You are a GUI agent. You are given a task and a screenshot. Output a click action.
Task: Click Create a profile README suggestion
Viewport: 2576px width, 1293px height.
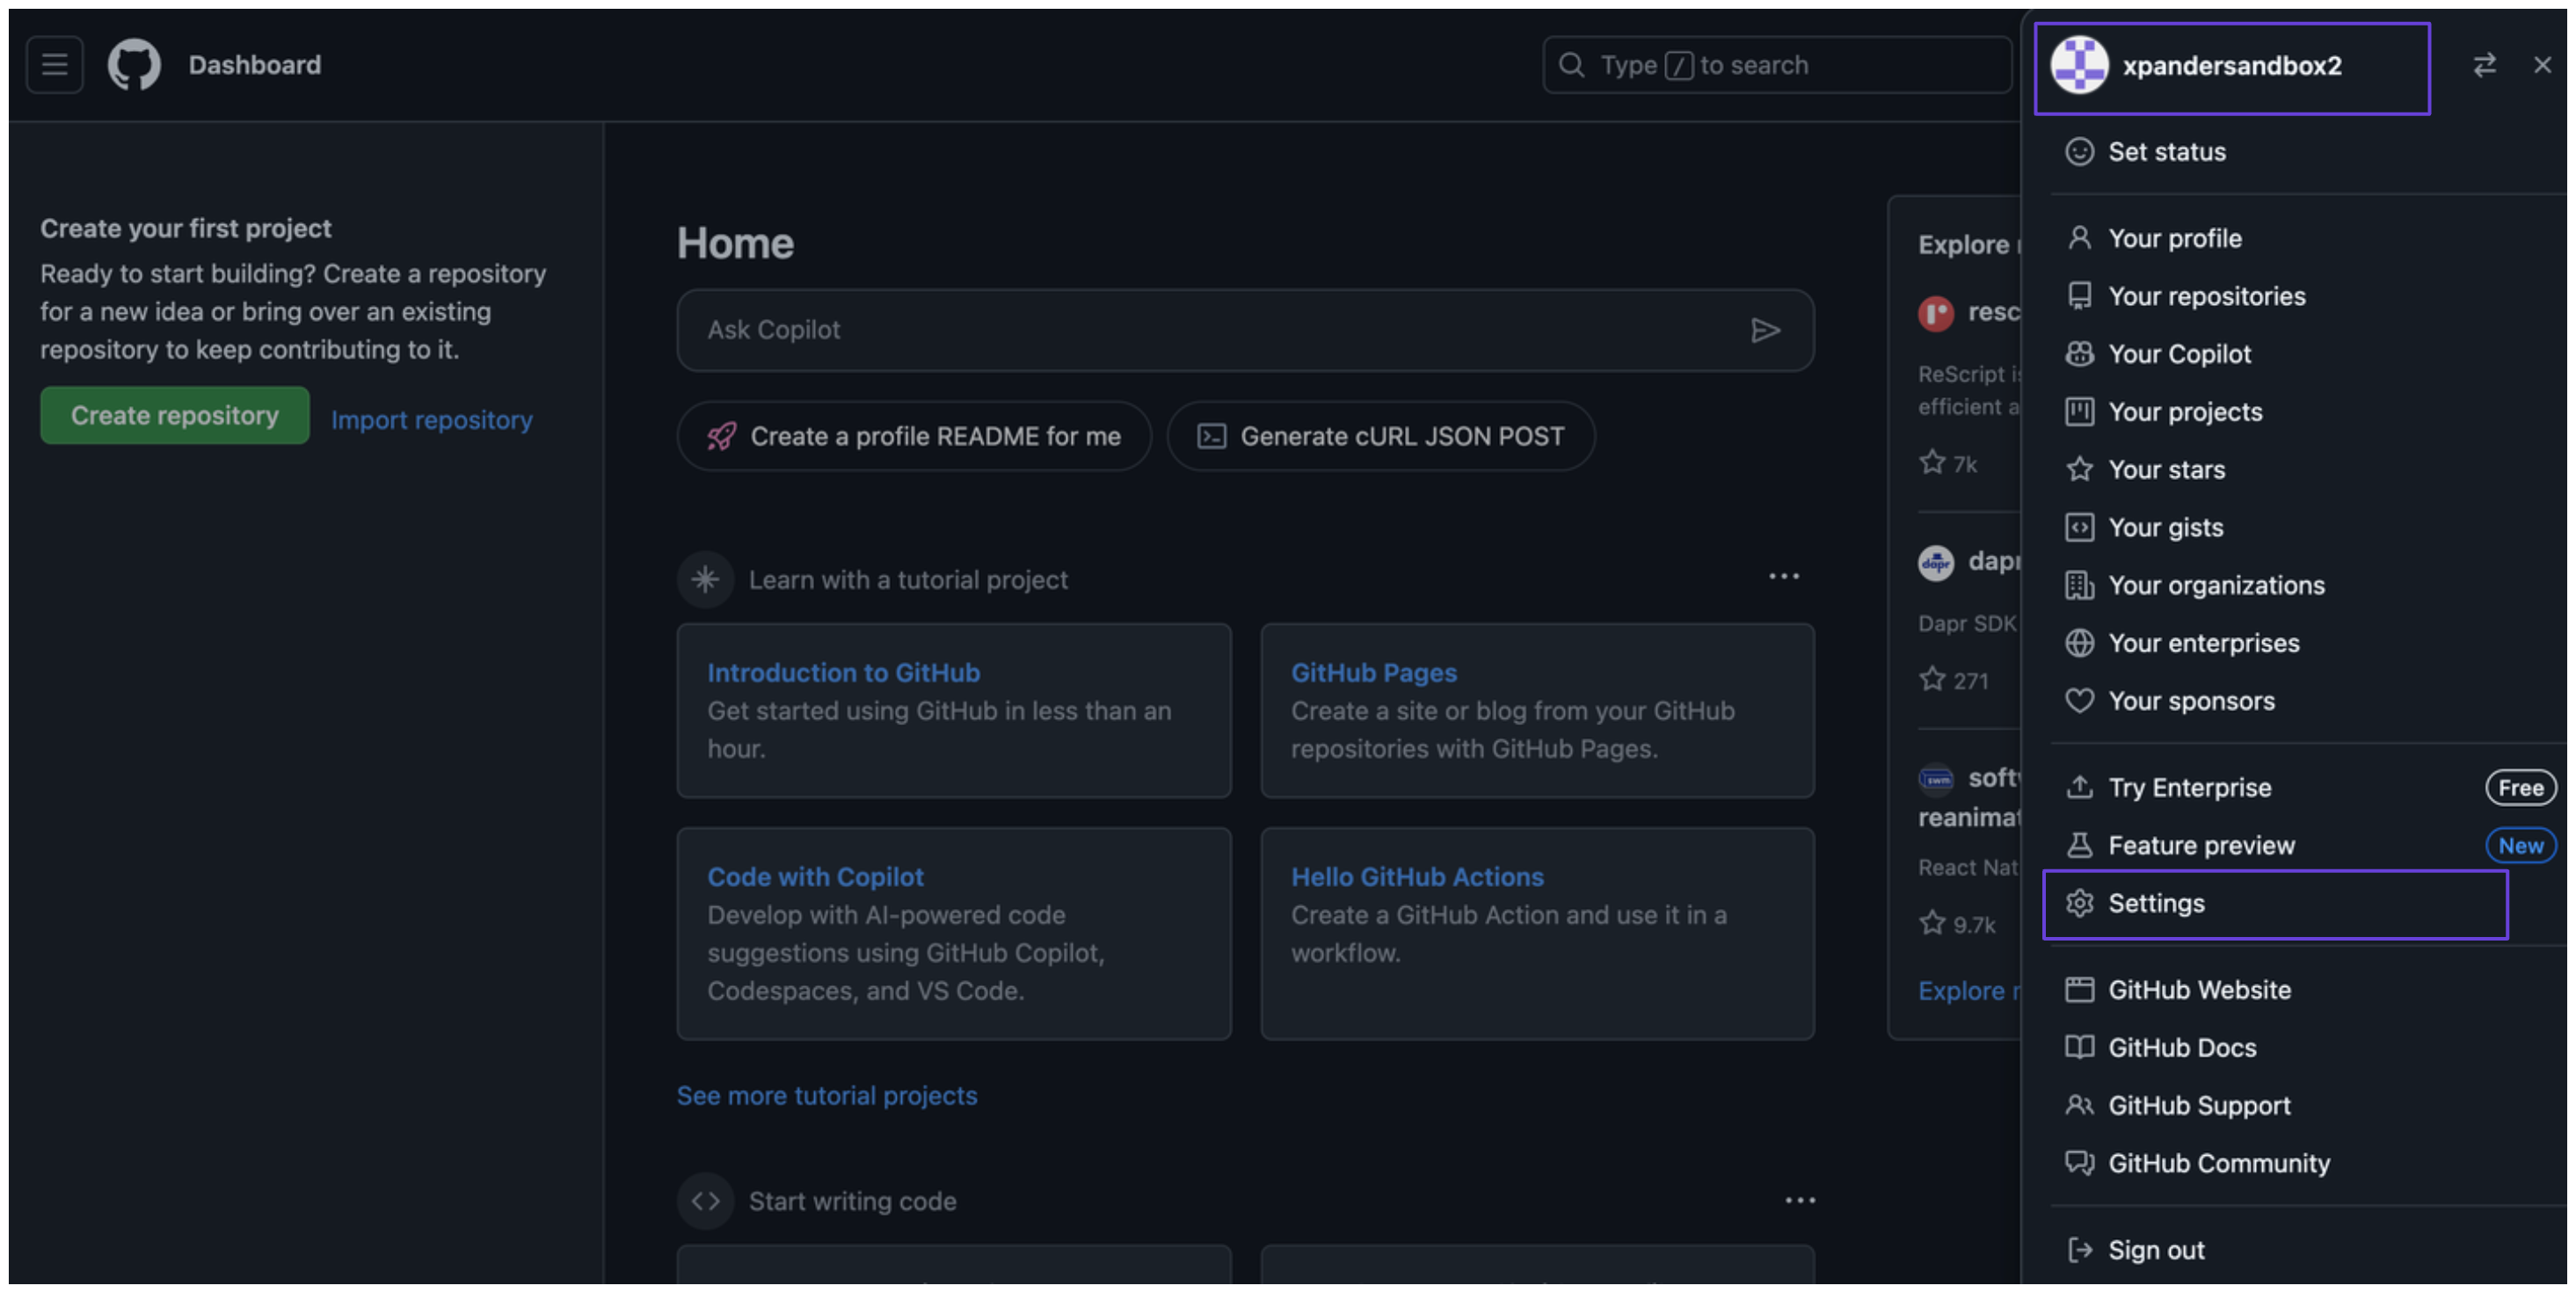click(x=914, y=437)
